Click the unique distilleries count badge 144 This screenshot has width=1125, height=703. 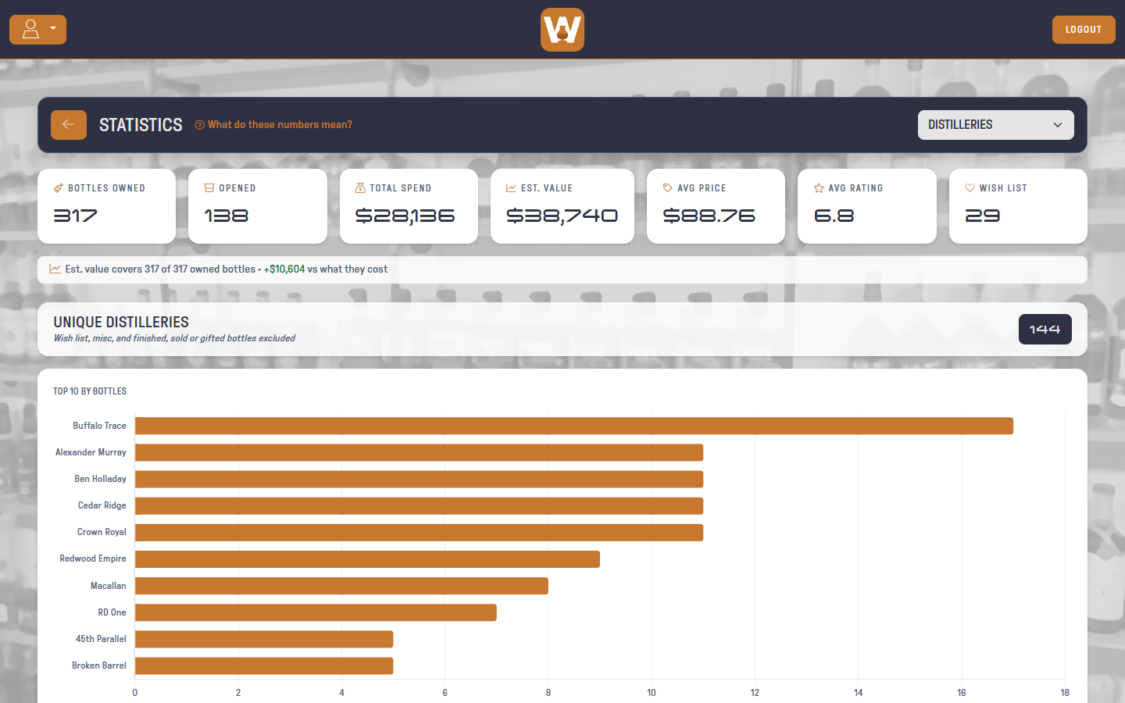tap(1045, 330)
